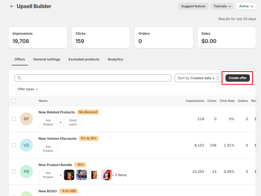Click the Clicks summary card

pyautogui.click(x=101, y=38)
